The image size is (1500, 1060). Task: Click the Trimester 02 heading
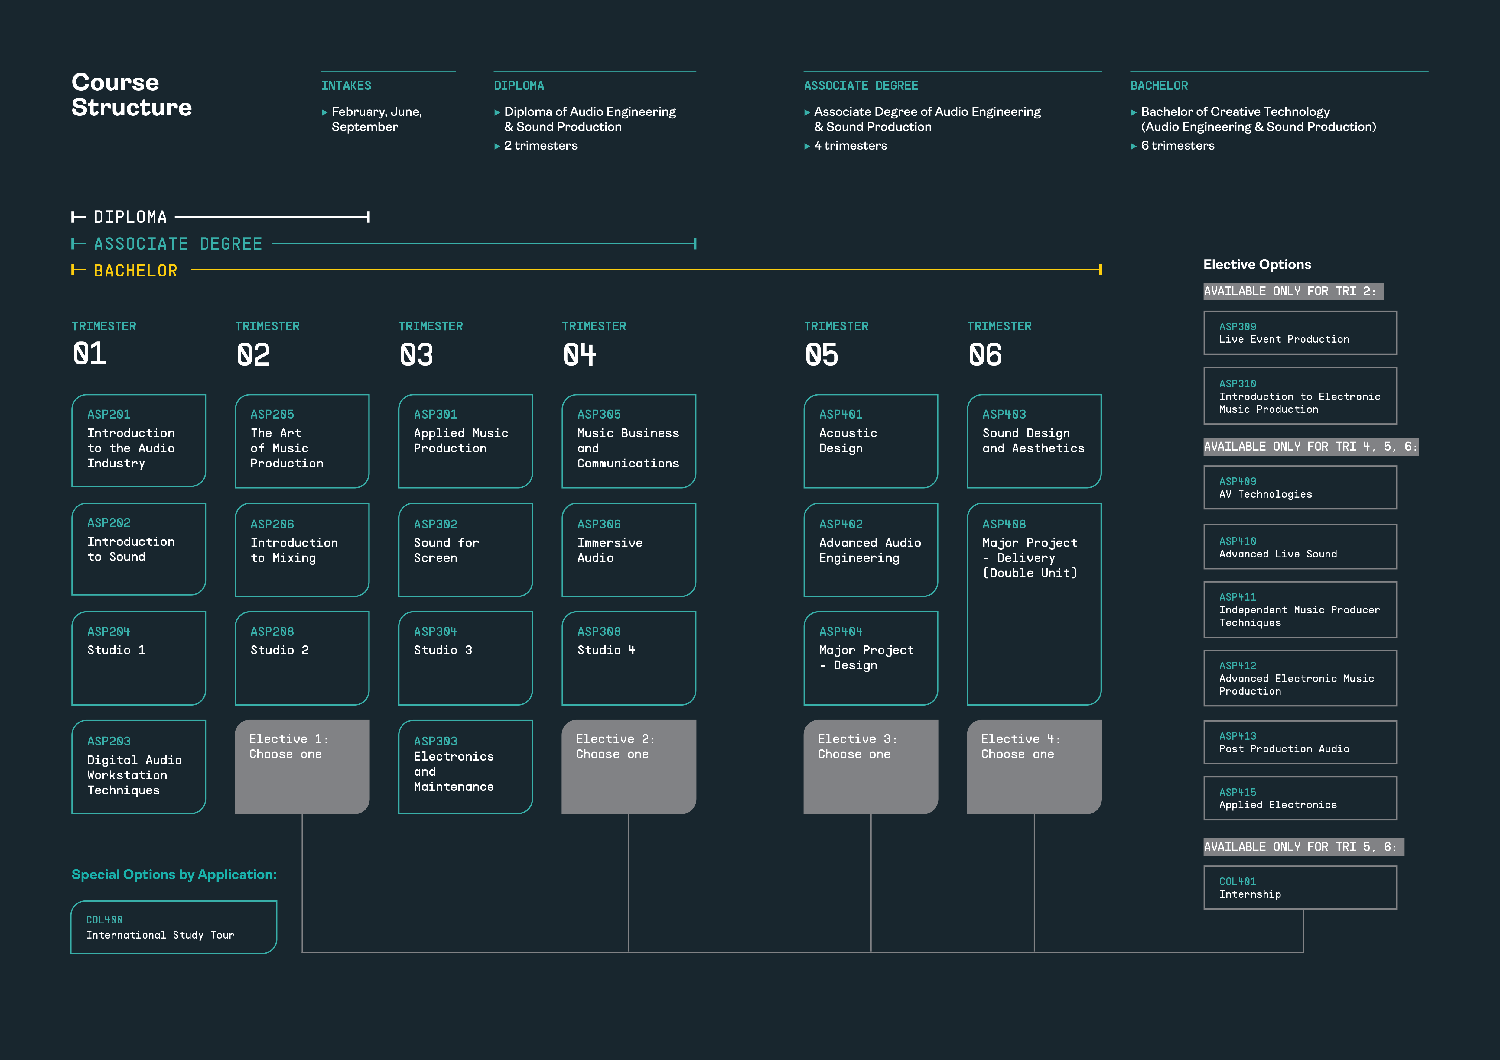[x=267, y=344]
